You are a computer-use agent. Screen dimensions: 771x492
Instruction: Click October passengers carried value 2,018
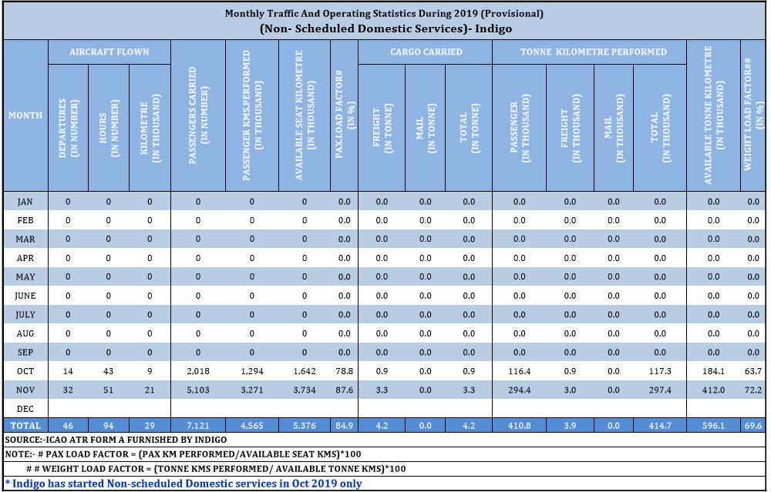[197, 371]
